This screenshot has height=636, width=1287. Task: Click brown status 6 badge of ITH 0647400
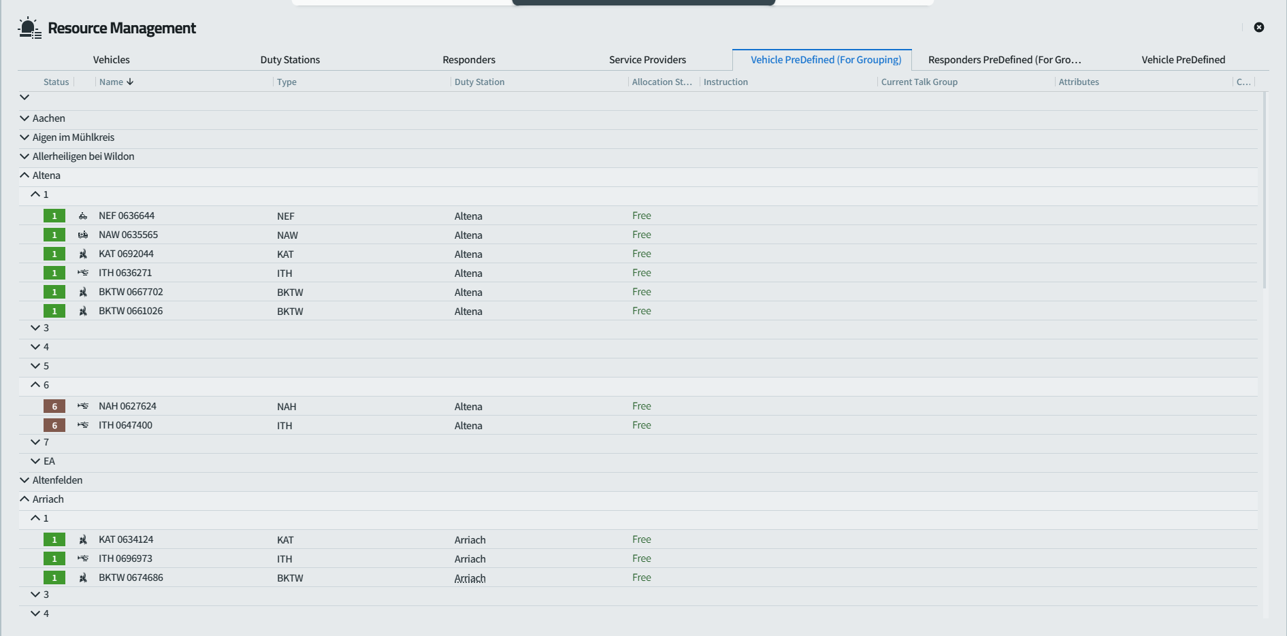pyautogui.click(x=54, y=426)
